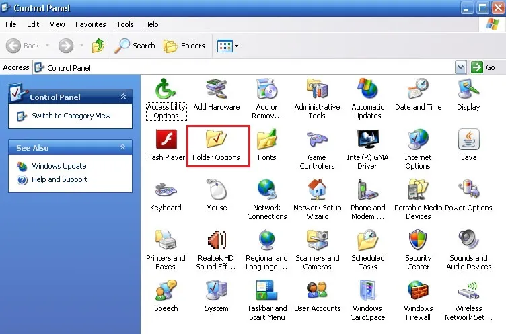The width and height of the screenshot is (506, 334).
Task: Open the Tools menu
Action: coord(125,24)
